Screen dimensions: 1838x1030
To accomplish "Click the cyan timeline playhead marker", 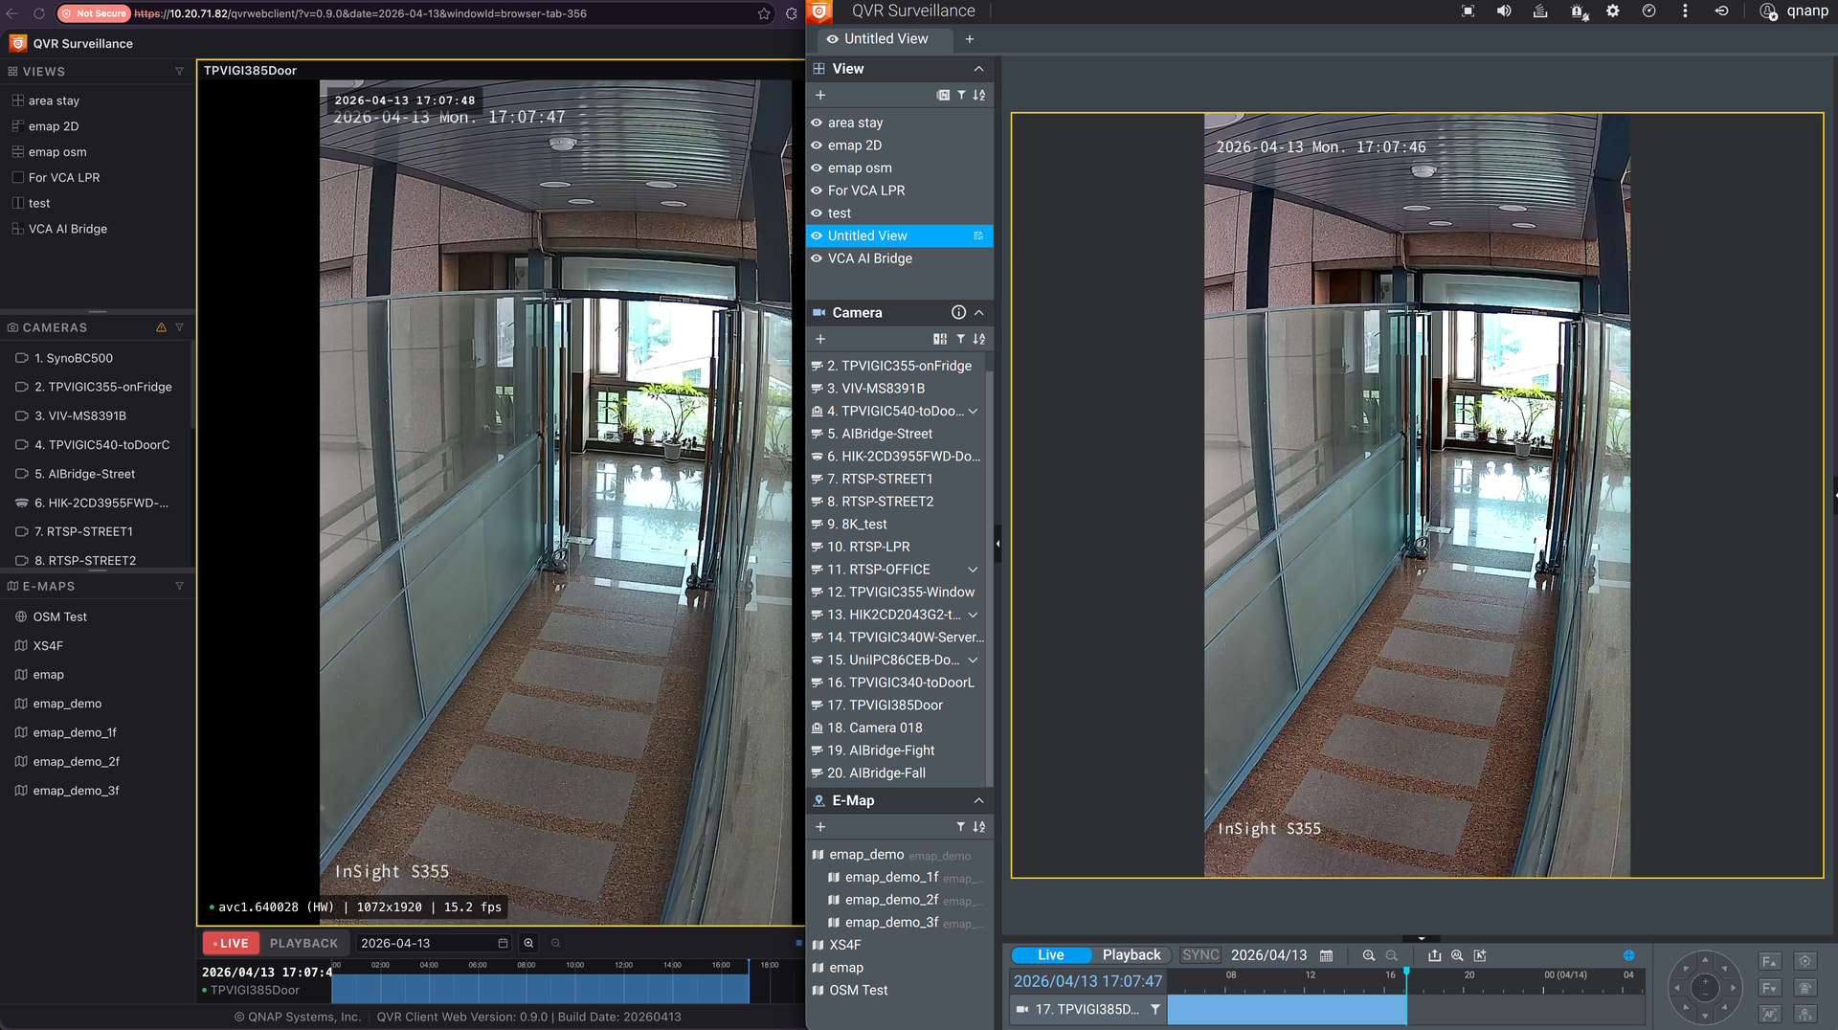I will click(1406, 972).
